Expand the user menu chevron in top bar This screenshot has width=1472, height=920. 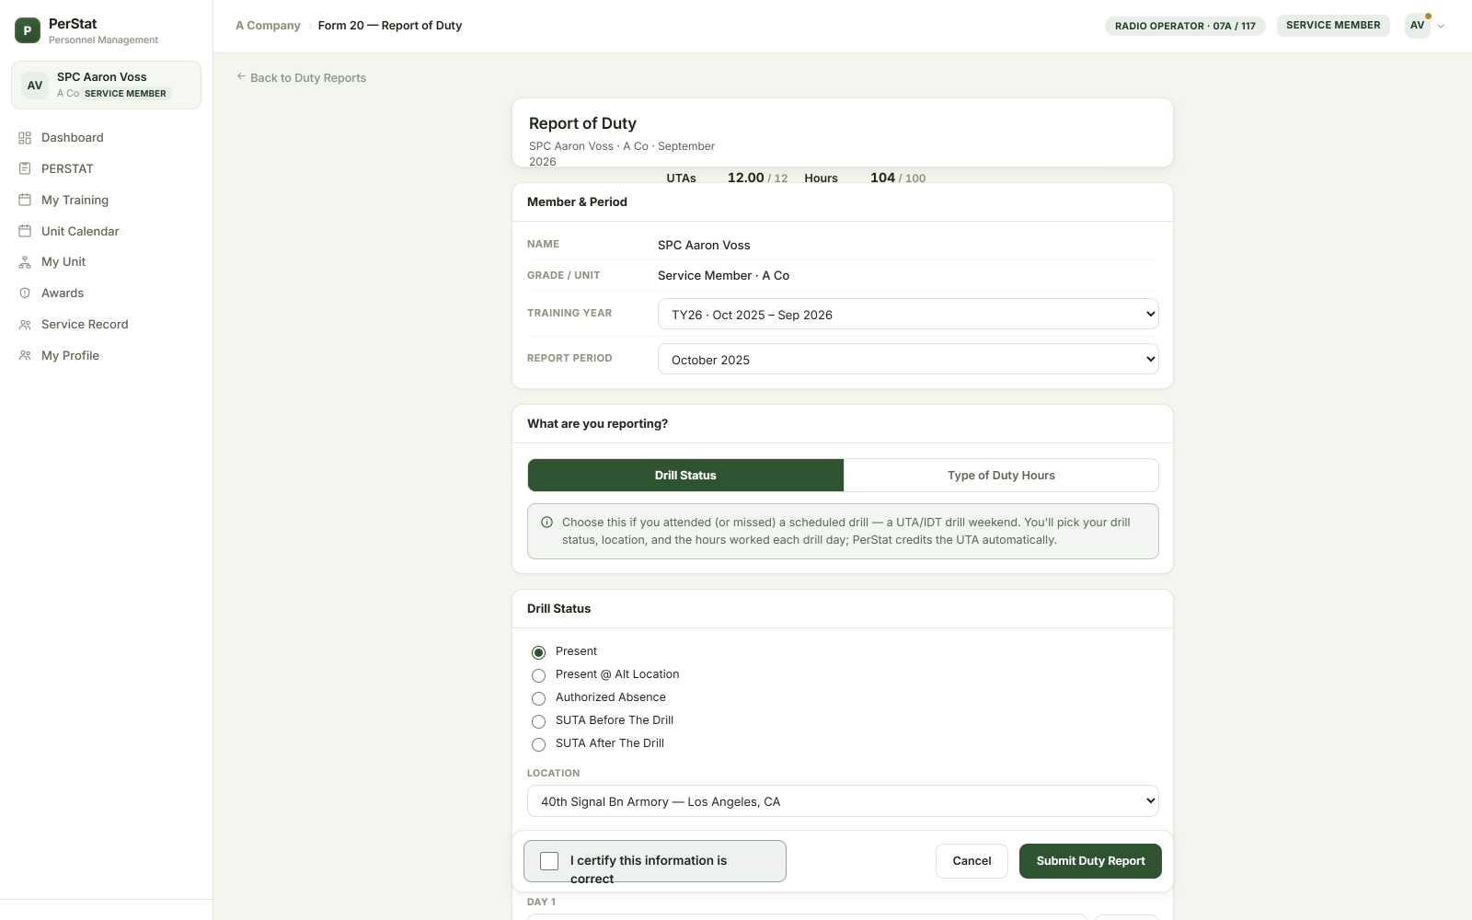(x=1441, y=27)
